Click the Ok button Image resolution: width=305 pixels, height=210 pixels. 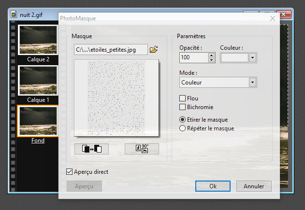tap(213, 186)
